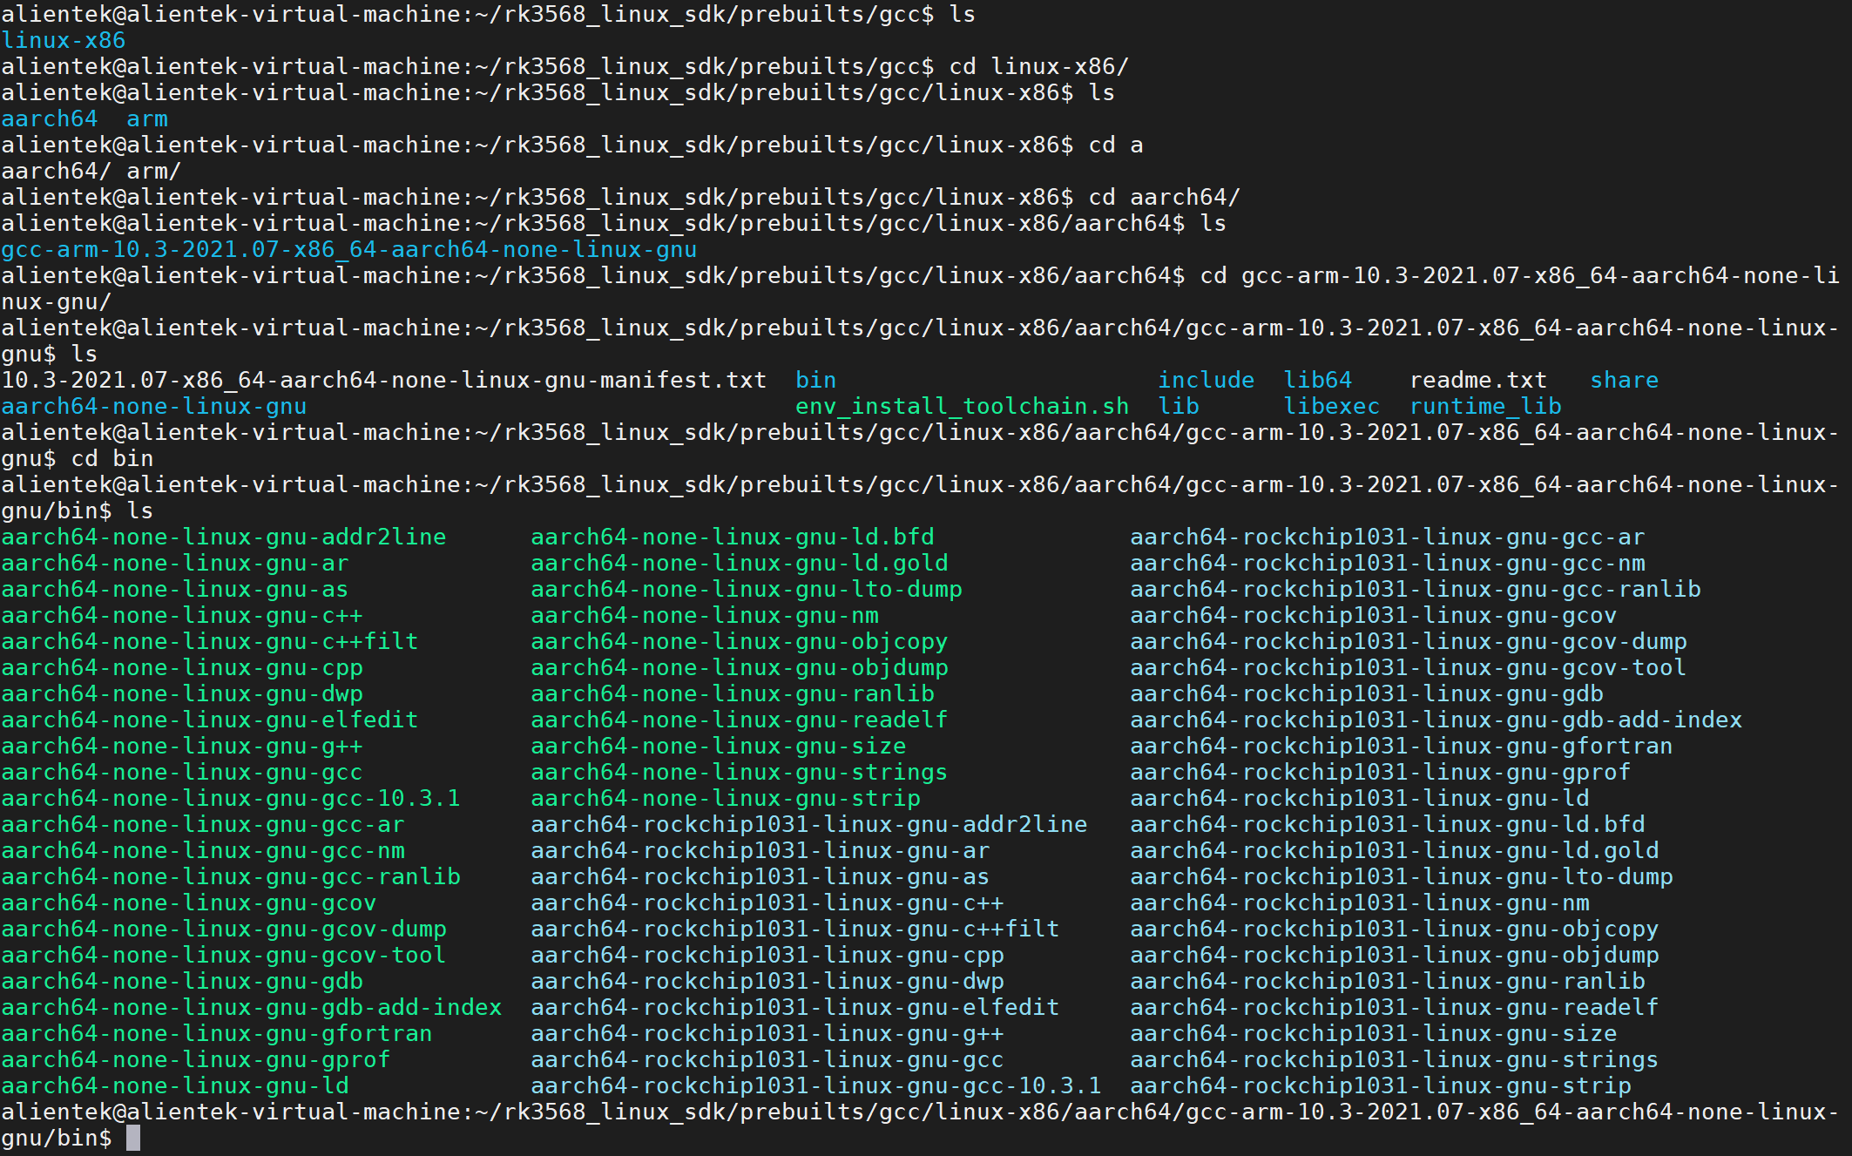The height and width of the screenshot is (1156, 1852).
Task: Click the readme.txt file name
Action: (x=1477, y=381)
